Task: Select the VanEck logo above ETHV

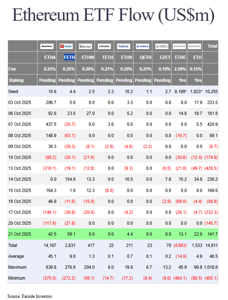Action: pos(124,46)
